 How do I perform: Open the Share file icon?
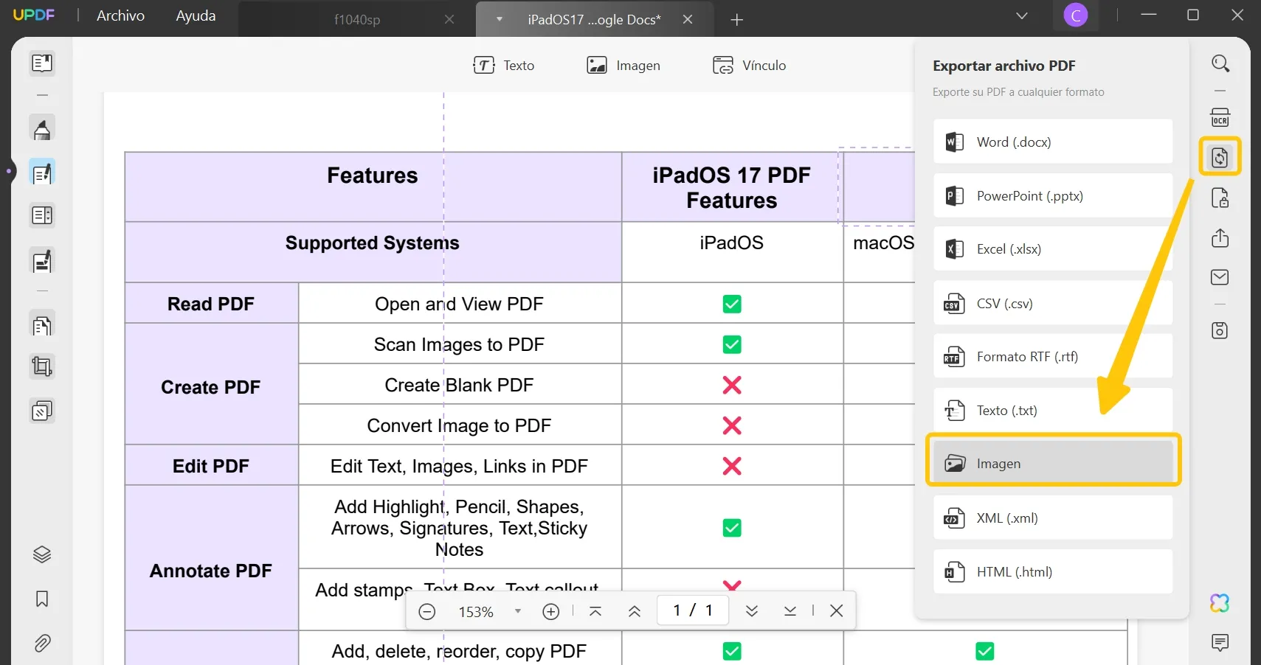(1220, 238)
